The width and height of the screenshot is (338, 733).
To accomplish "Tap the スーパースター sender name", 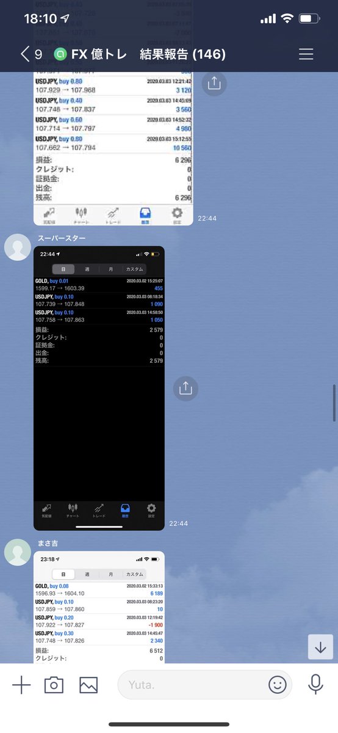I will 62,238.
